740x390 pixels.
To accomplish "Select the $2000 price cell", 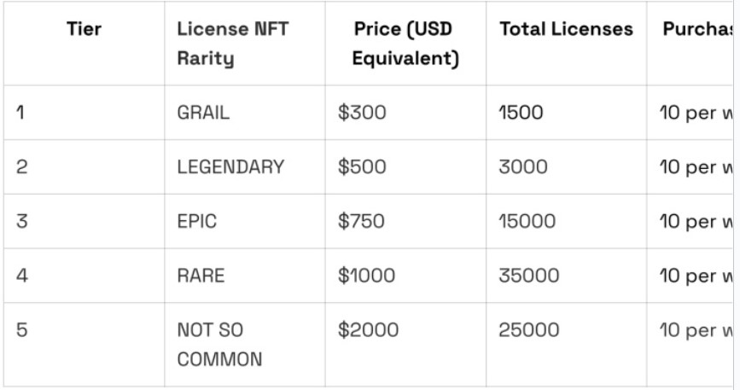I will [368, 329].
